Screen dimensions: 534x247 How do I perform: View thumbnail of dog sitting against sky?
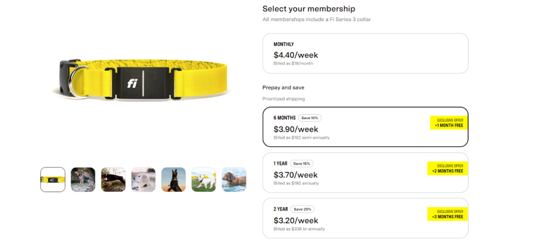[174, 179]
